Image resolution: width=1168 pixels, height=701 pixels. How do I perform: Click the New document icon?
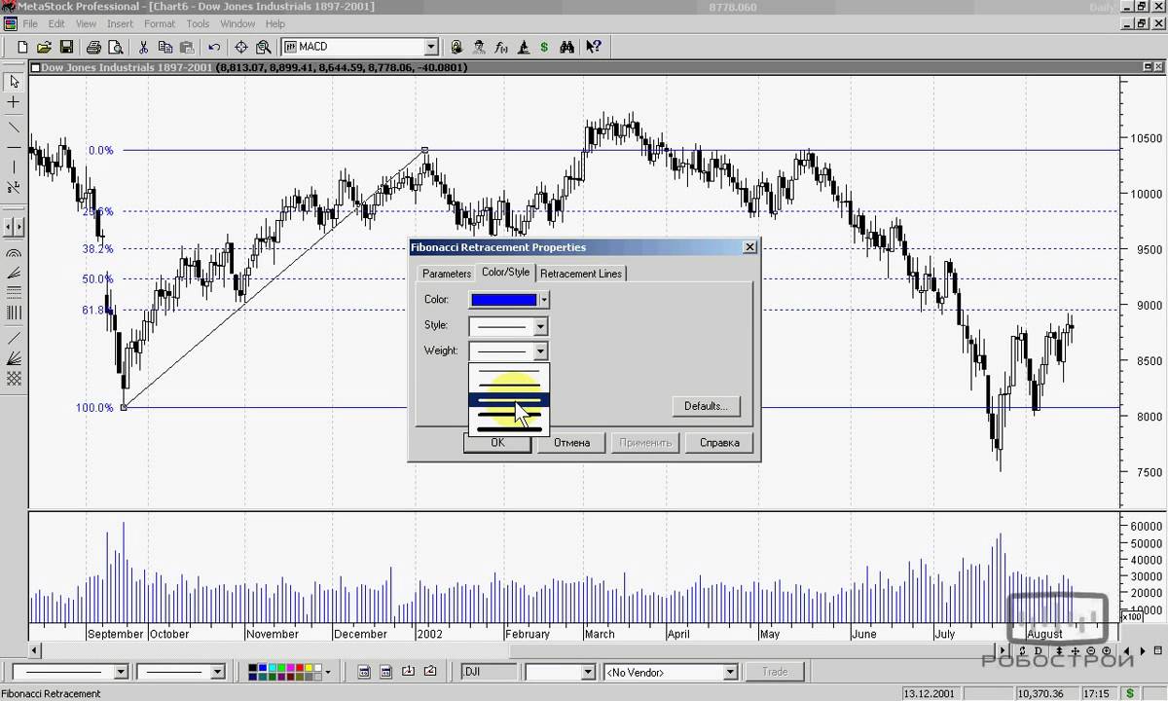click(22, 47)
